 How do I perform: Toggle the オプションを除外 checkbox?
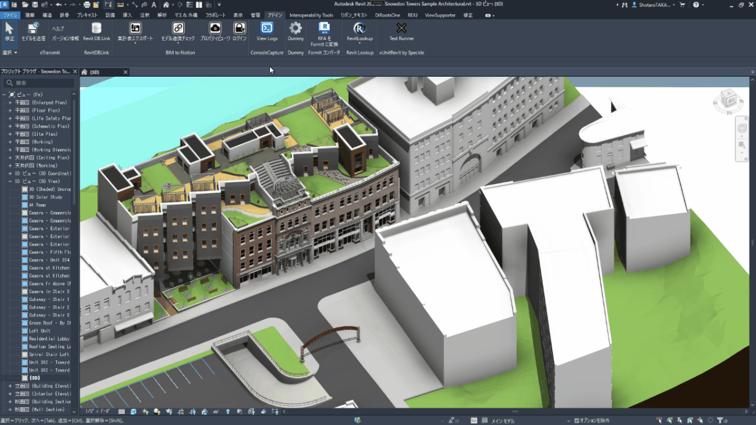click(x=577, y=420)
